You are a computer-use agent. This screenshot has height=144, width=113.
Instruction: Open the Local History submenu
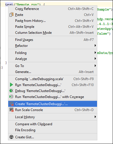coord(53,117)
